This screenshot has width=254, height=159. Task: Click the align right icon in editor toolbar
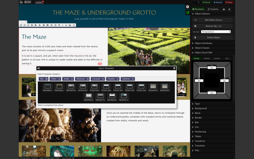[44, 25]
